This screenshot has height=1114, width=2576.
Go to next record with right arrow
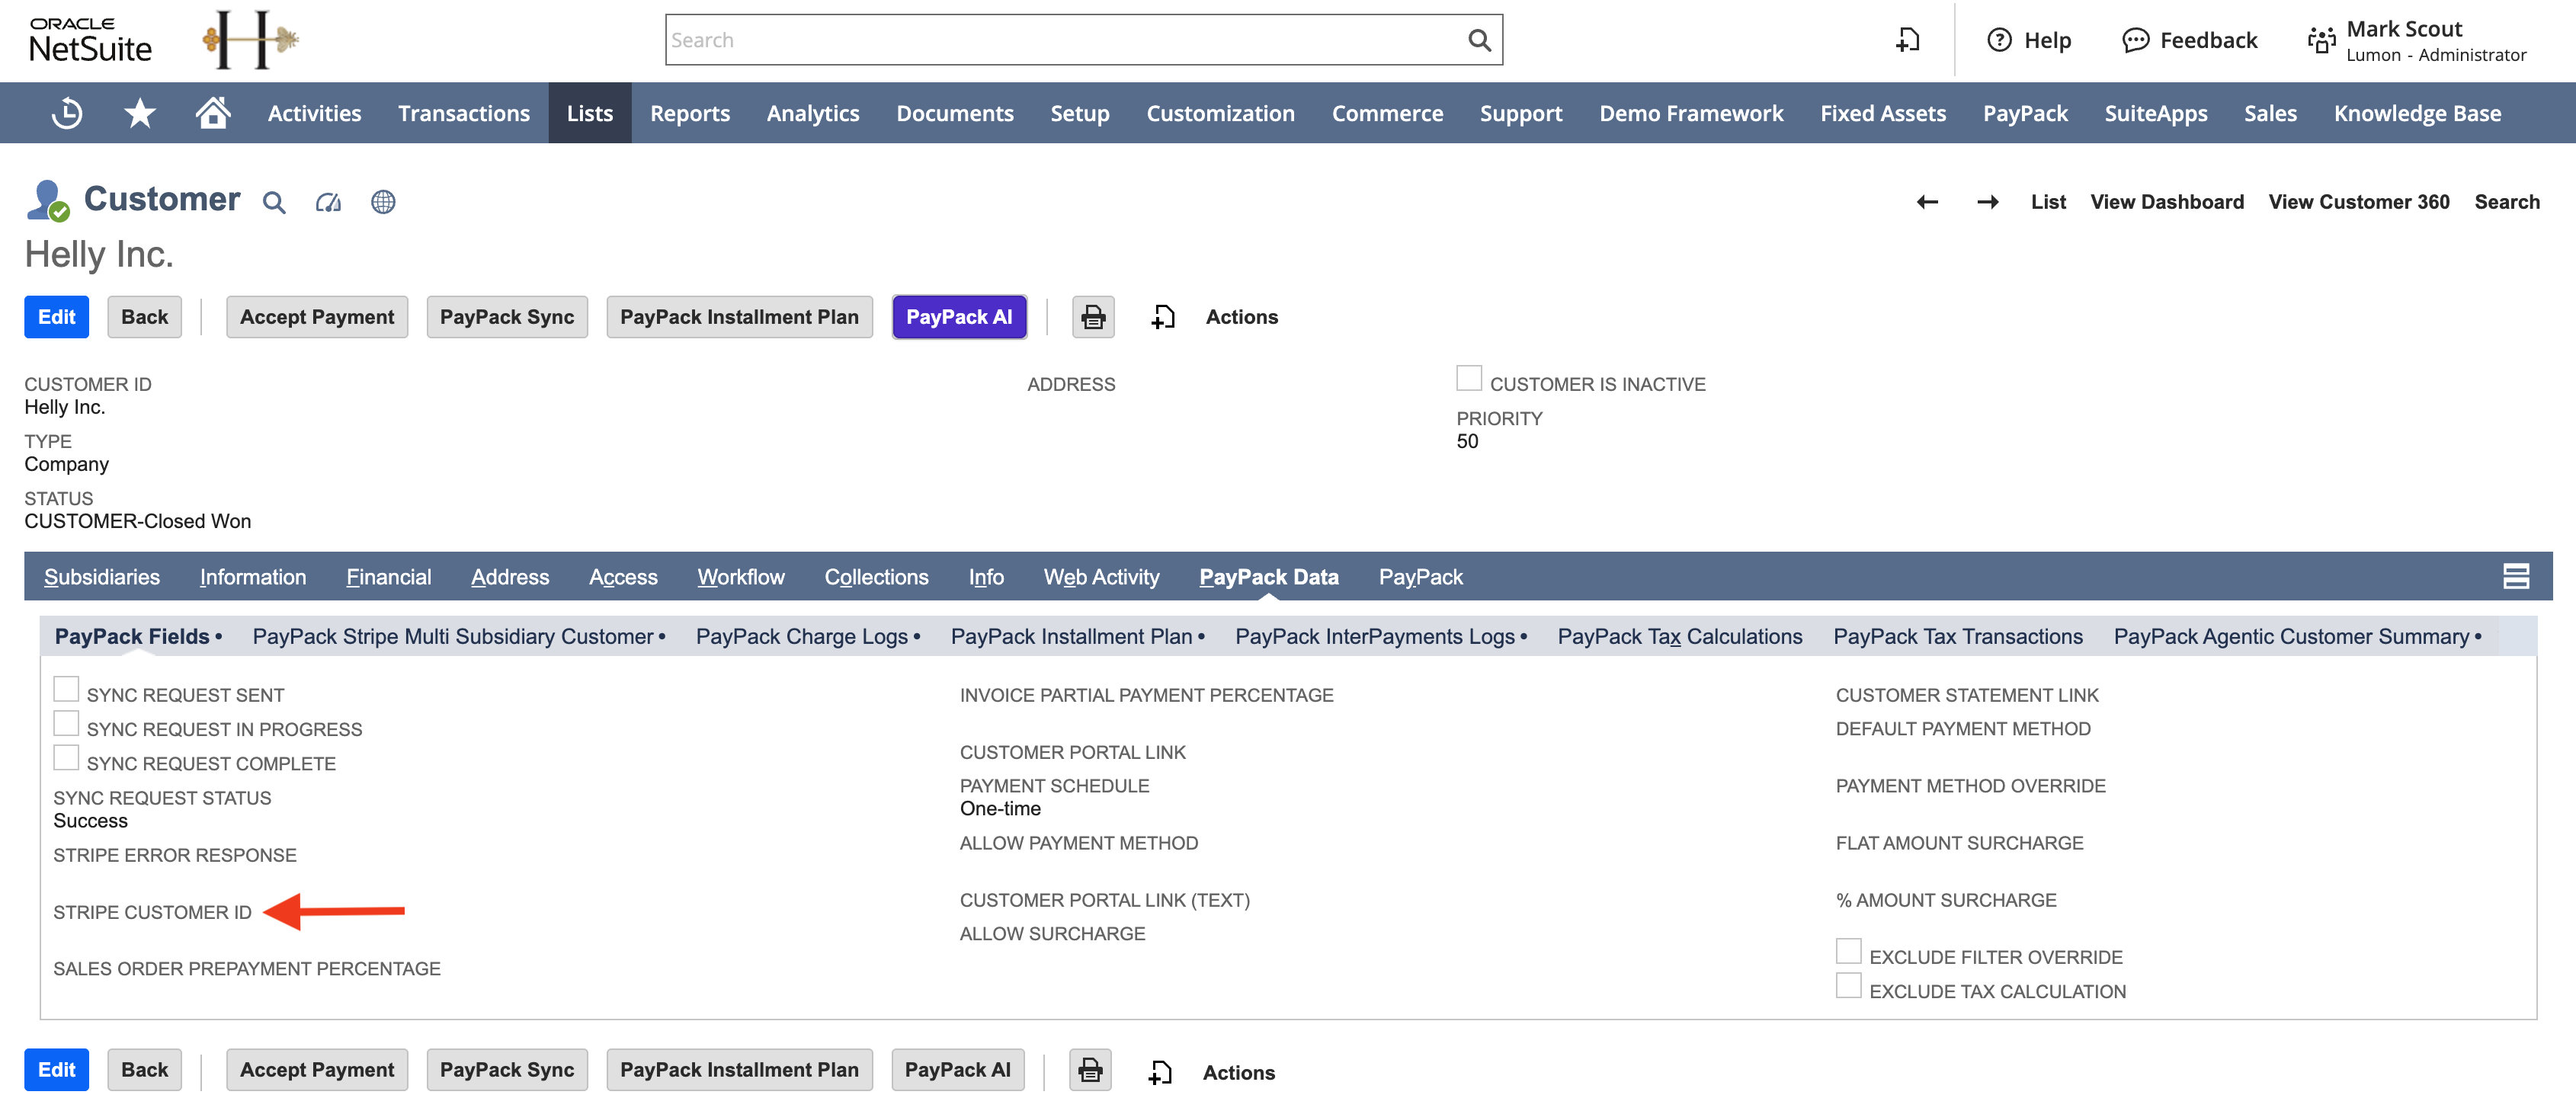coord(1988,202)
